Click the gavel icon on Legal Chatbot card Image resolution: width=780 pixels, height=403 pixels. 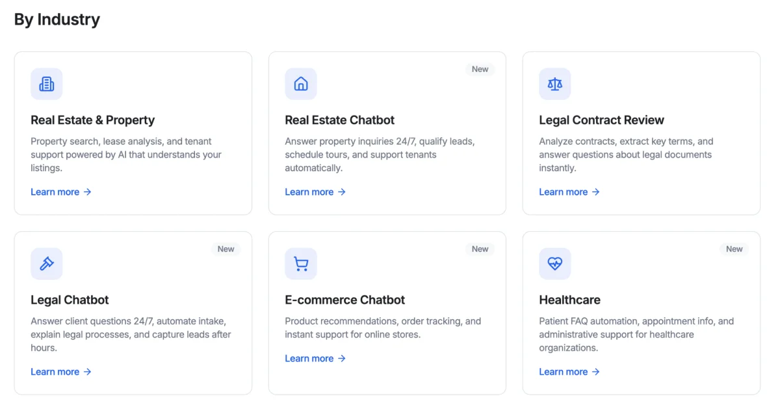point(46,263)
